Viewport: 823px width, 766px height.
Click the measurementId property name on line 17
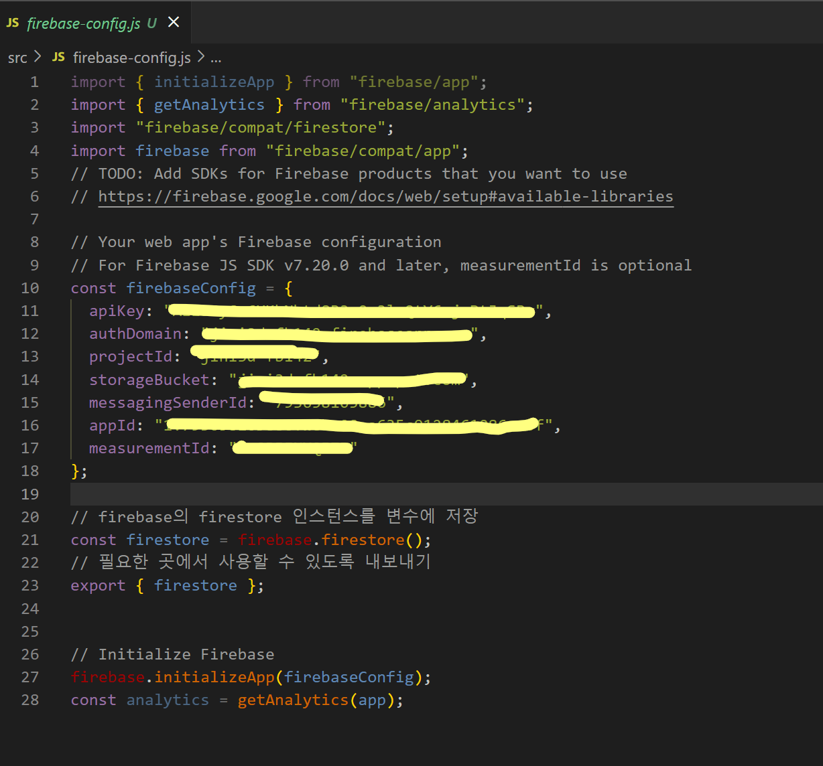(150, 448)
